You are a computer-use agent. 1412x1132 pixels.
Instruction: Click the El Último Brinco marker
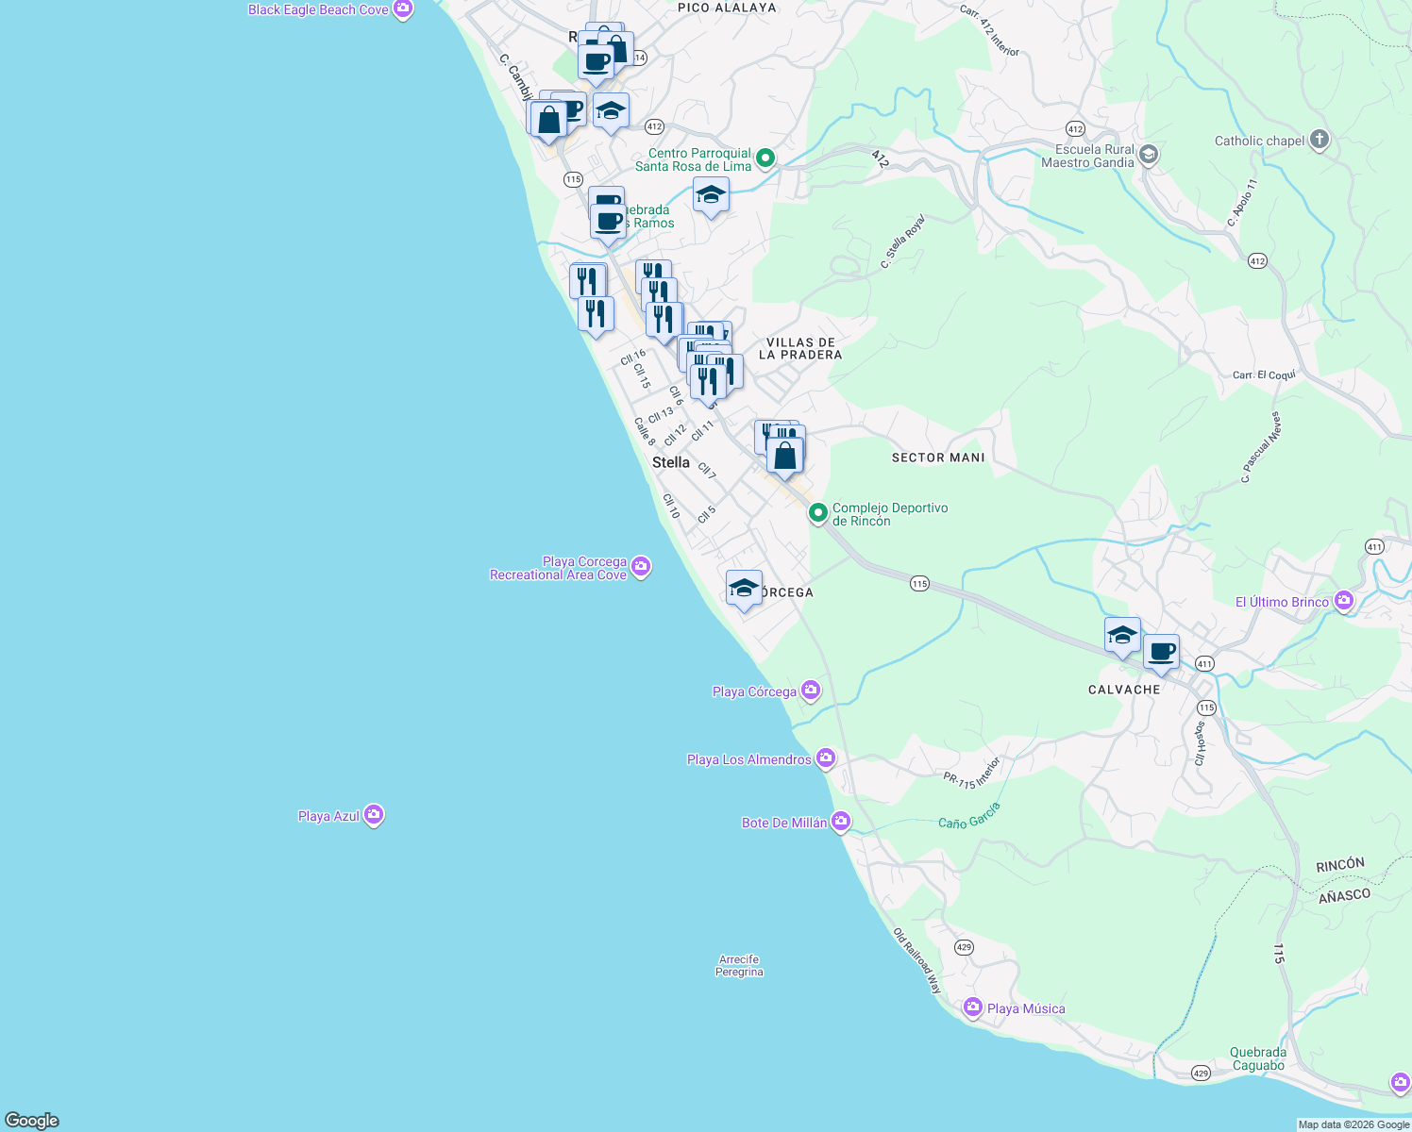(1342, 600)
